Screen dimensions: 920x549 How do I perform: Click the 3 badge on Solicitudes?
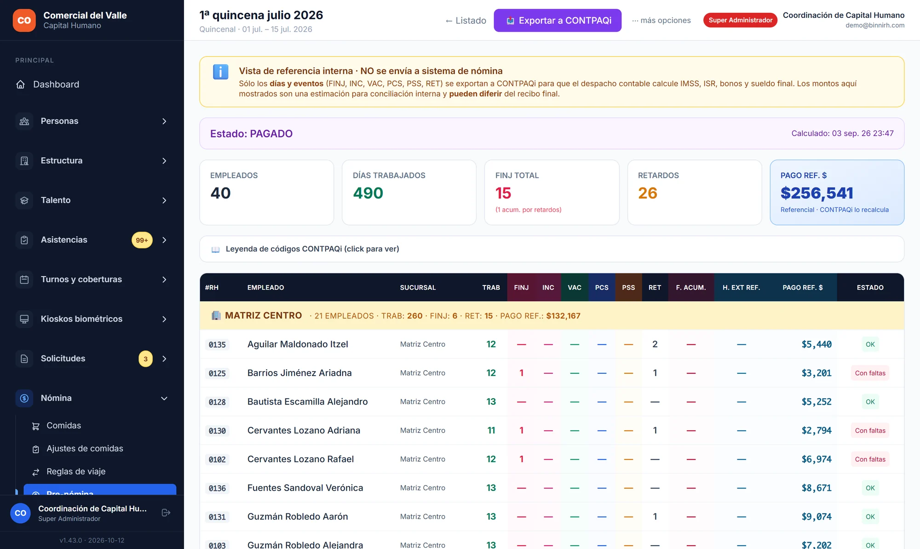click(145, 359)
